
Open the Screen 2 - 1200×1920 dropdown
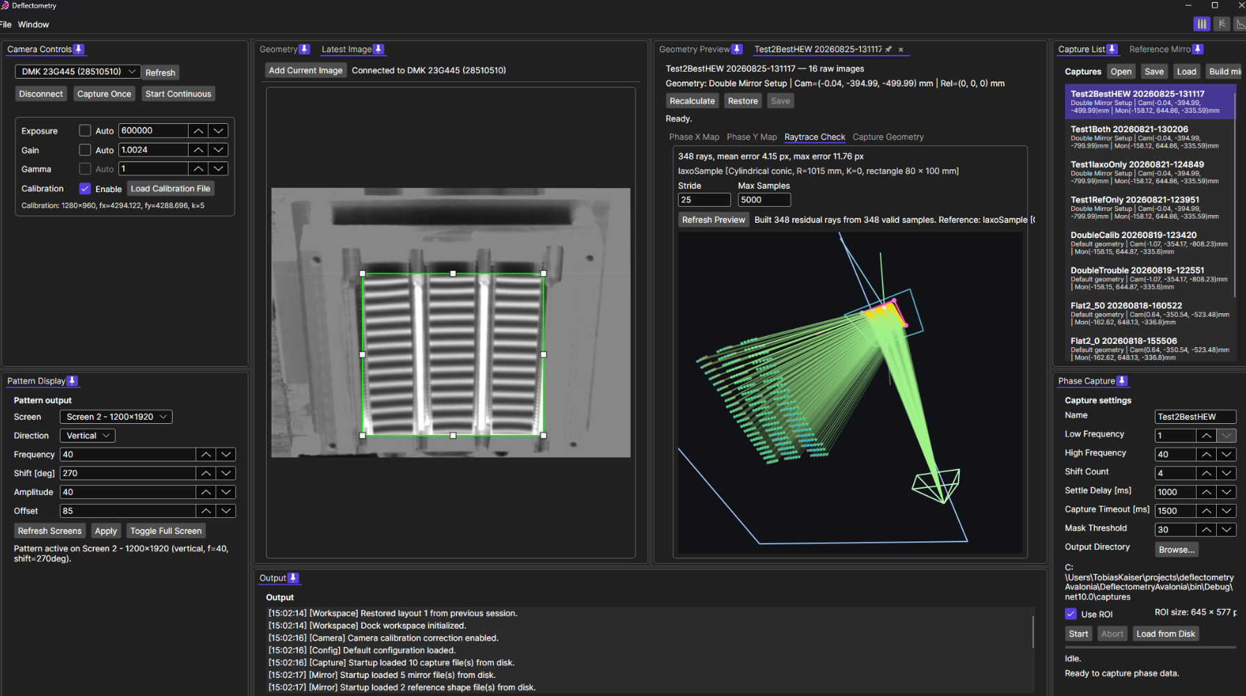[x=116, y=417]
